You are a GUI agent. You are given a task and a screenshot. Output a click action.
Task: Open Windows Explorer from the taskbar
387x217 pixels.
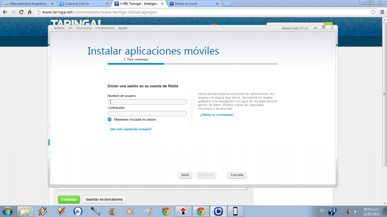[26, 211]
